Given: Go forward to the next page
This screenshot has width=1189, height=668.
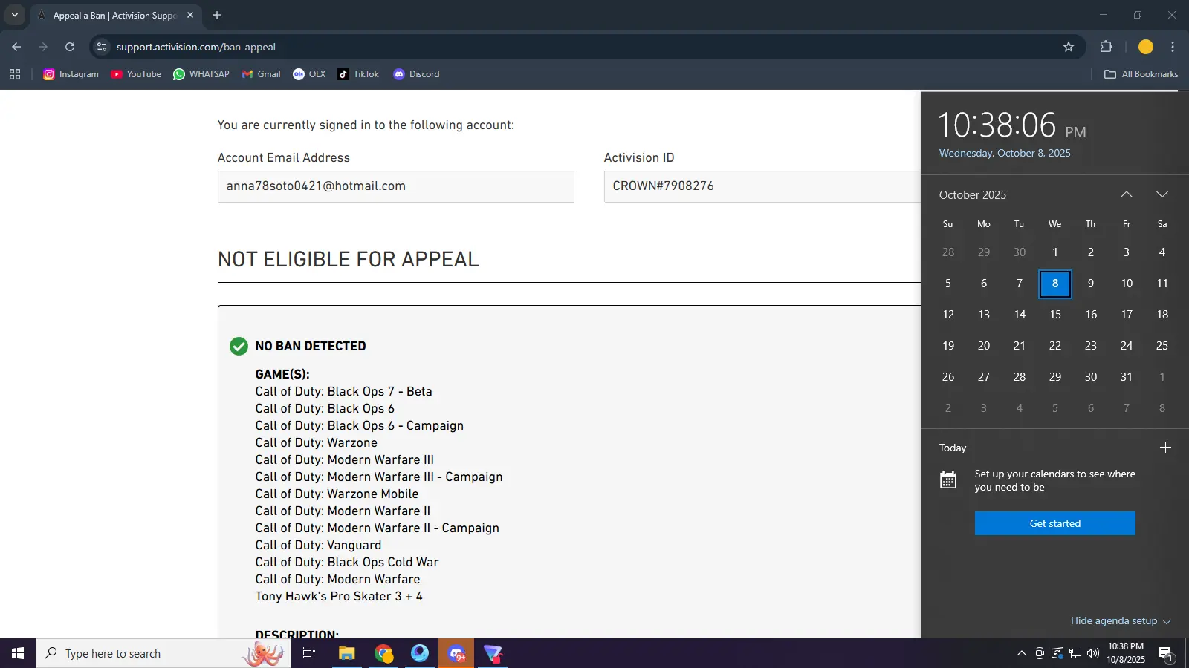Looking at the screenshot, I should pos(43,47).
